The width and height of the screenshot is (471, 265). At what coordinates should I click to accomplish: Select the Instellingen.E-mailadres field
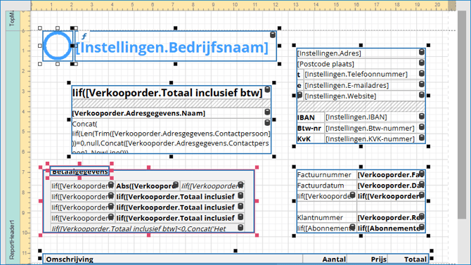(347, 85)
